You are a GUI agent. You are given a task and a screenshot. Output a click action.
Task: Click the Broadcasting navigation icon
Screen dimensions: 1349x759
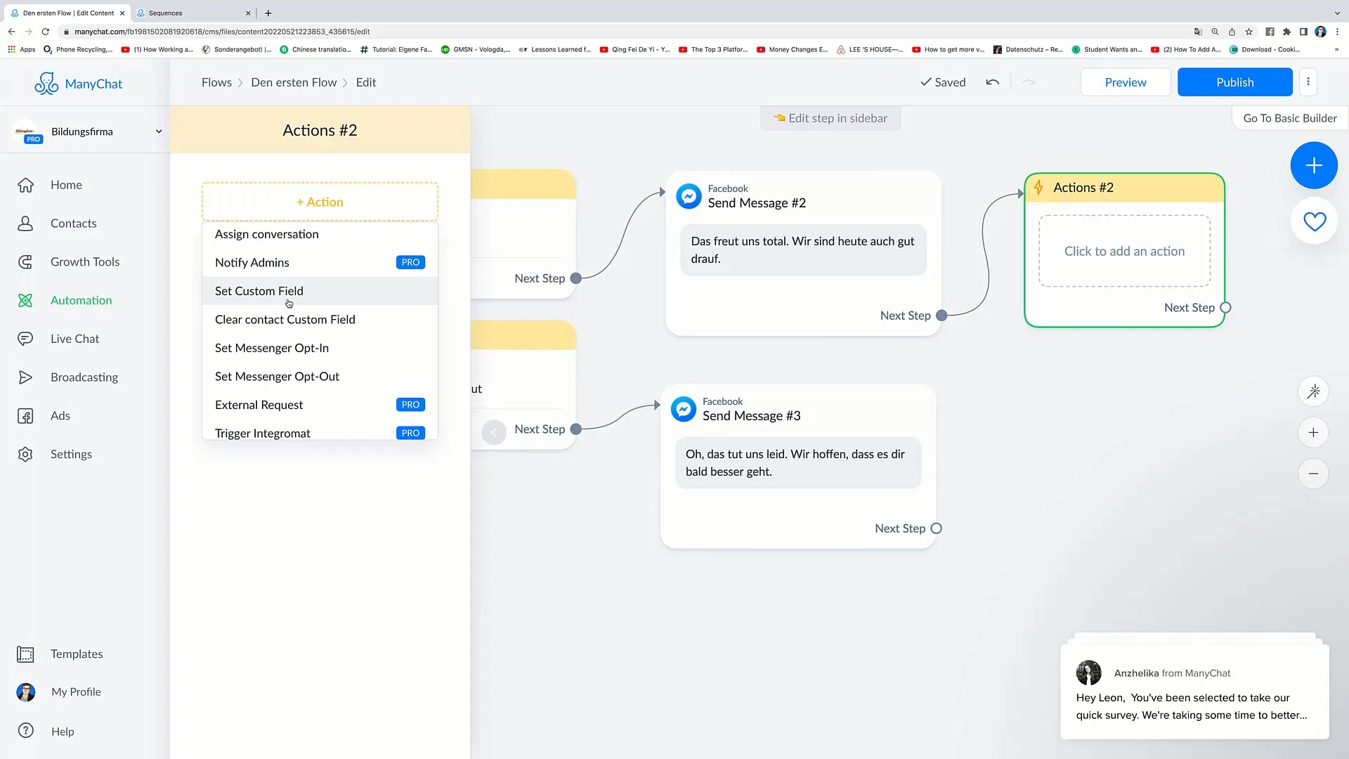[x=25, y=377]
